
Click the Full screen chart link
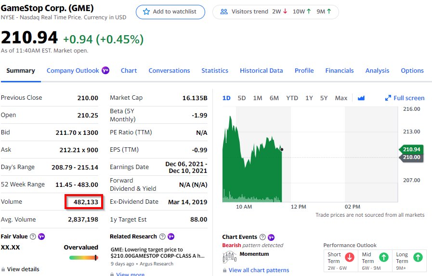pos(405,98)
